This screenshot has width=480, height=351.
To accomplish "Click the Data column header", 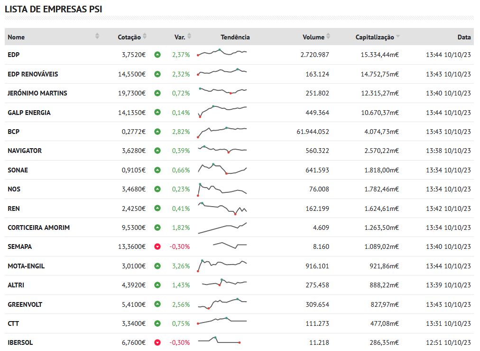I will coord(464,37).
